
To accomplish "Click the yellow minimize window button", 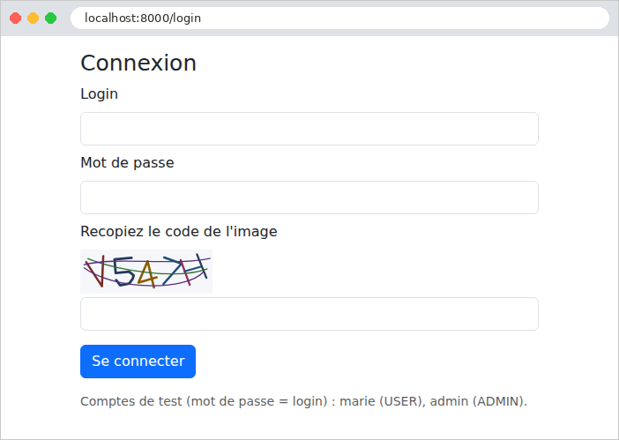I will (x=34, y=19).
